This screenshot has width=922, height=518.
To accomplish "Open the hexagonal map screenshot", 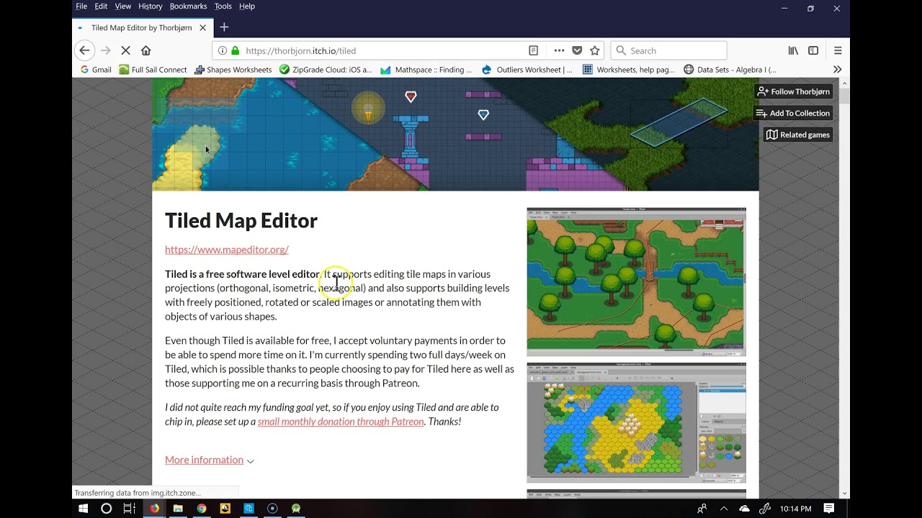I will pos(636,422).
